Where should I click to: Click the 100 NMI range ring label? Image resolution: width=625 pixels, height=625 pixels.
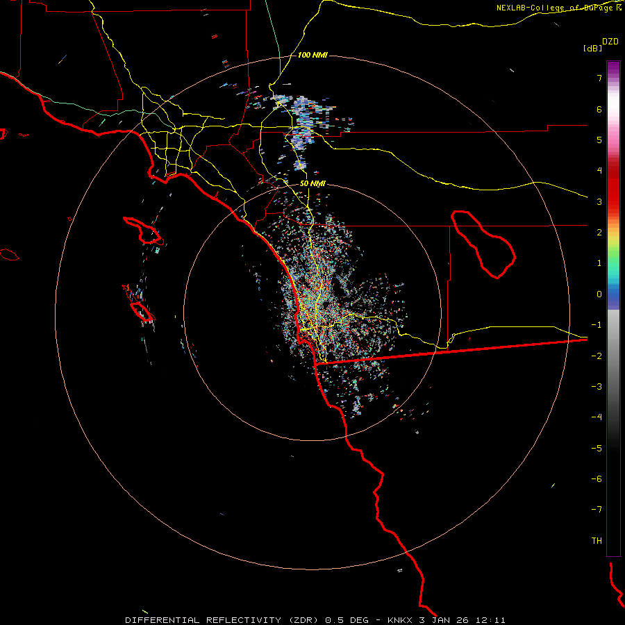click(x=312, y=55)
